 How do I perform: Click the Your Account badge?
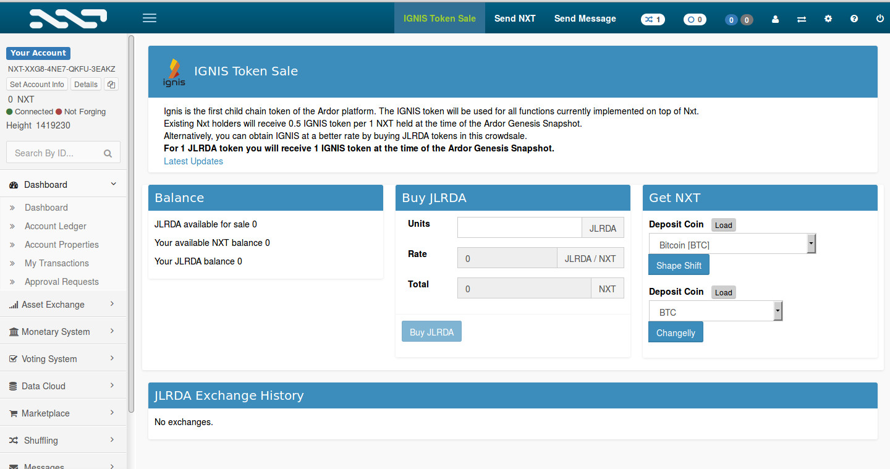click(x=38, y=53)
